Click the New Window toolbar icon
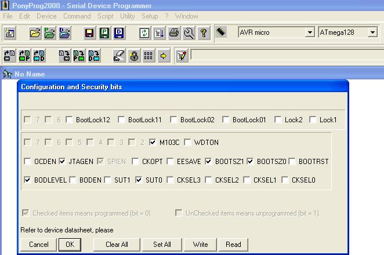Screen dimensions: 384x255 click(9, 33)
